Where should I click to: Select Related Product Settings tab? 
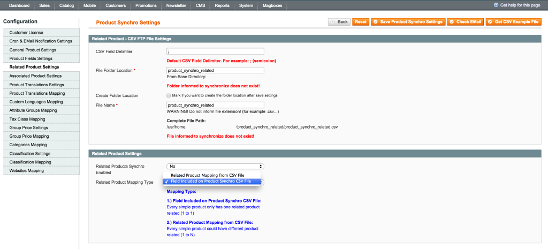pyautogui.click(x=41, y=67)
